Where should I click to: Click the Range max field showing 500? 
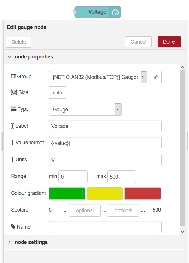coord(122,177)
